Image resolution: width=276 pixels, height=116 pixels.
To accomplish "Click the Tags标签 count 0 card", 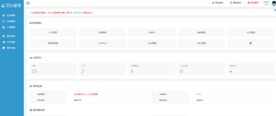I will (x=201, y=69).
